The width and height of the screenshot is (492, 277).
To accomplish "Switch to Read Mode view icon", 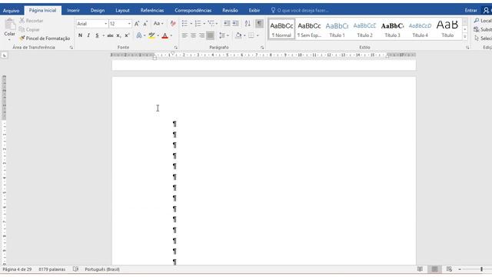I will [420, 269].
